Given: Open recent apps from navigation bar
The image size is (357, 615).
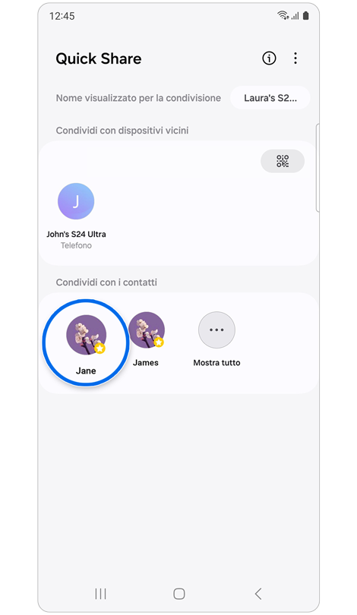Looking at the screenshot, I should pyautogui.click(x=101, y=594).
